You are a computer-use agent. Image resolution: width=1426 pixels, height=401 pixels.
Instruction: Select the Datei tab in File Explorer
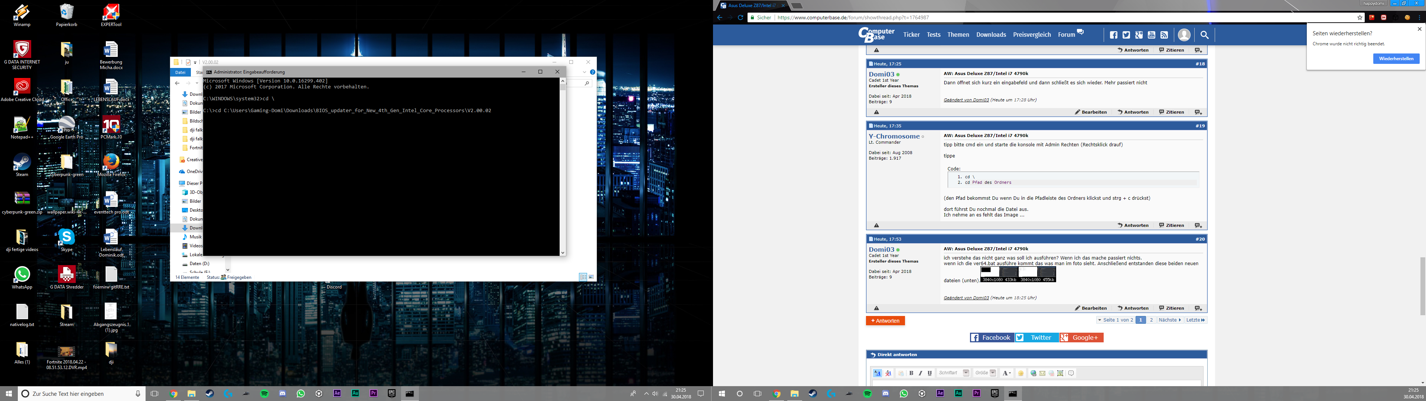click(180, 72)
